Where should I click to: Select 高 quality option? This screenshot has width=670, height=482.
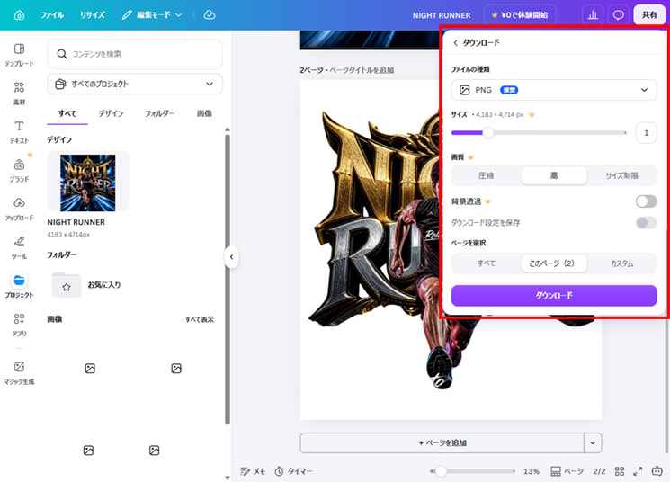point(554,175)
